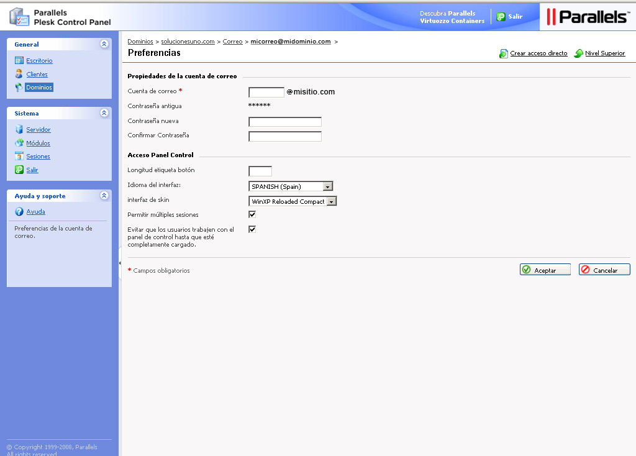
Task: Collapse the Ayuda y soporte section
Action: [x=104, y=196]
